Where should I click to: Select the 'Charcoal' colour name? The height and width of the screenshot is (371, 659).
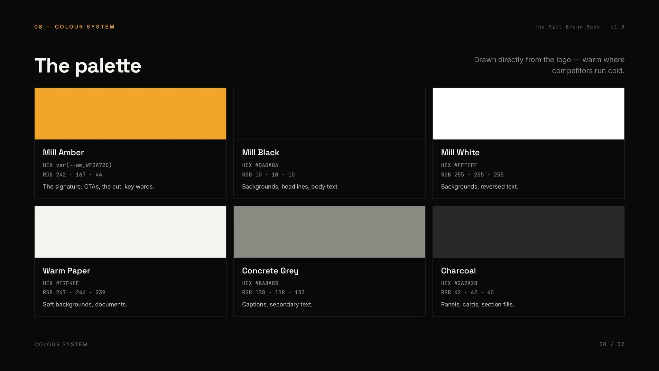tap(458, 271)
